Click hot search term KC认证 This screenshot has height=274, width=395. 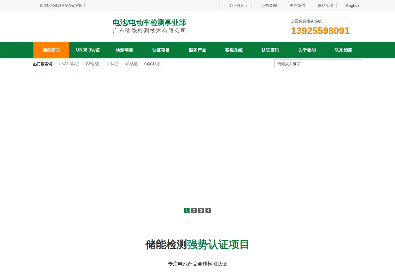click(x=131, y=64)
